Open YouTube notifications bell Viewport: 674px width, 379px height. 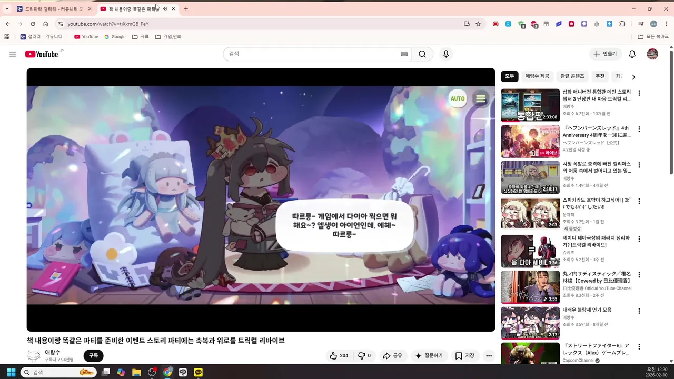tap(632, 54)
